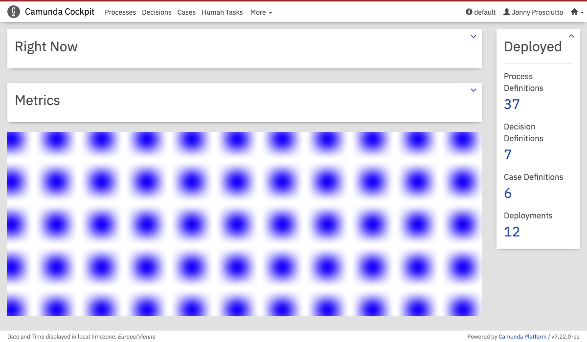Screen dimensions: 587x342
Task: Follow the Camunda Platform footer link
Action: click(522, 337)
